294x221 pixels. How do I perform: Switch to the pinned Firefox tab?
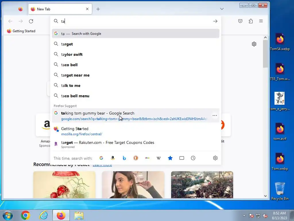pos(21,9)
